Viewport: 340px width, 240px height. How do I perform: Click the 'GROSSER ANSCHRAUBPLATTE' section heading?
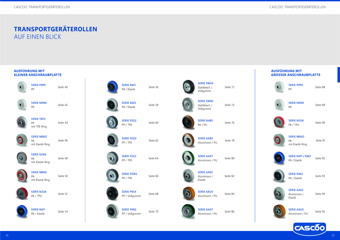click(296, 75)
